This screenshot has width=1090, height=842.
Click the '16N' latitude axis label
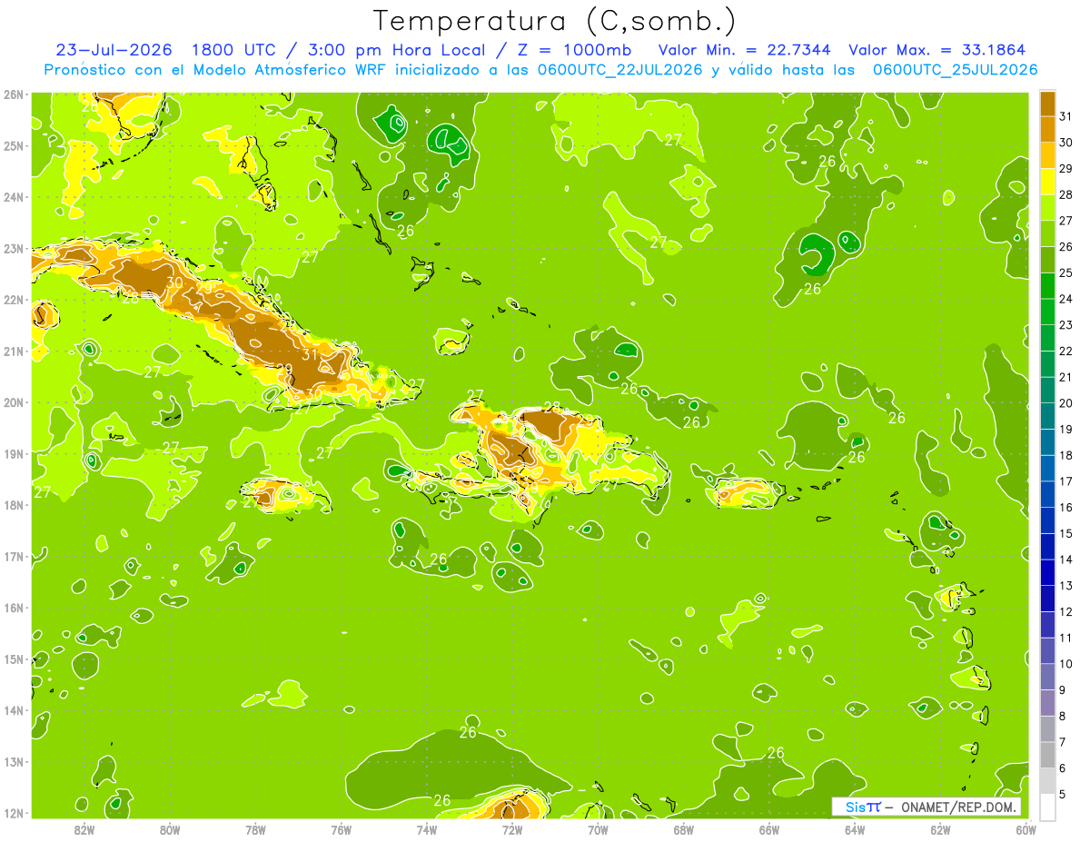click(x=14, y=608)
